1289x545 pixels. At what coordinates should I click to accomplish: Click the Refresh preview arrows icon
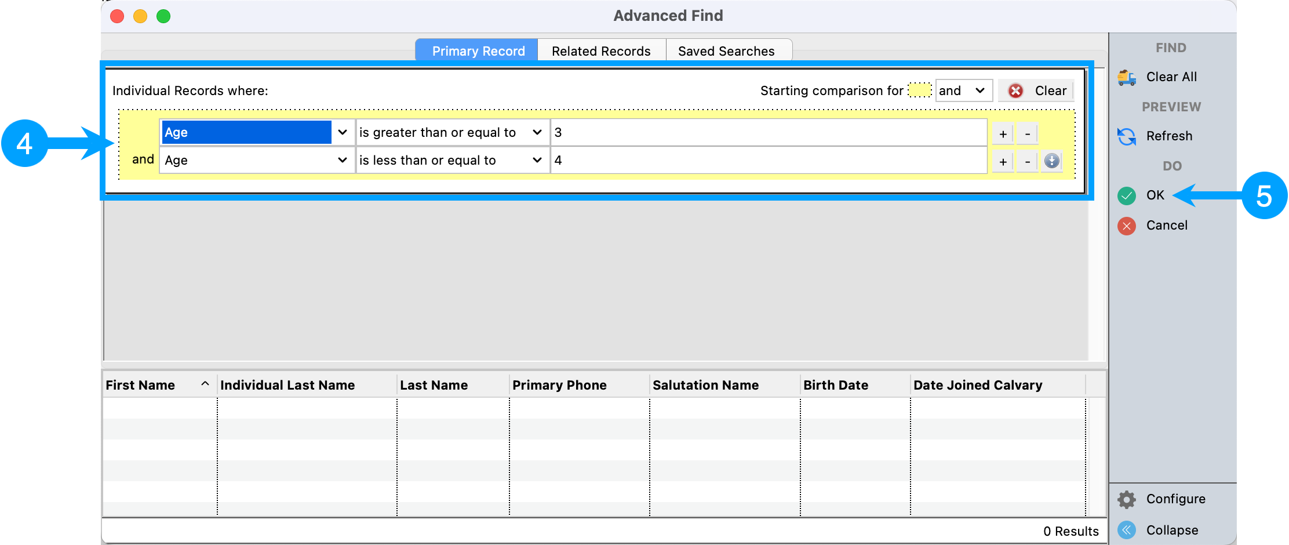pos(1126,136)
